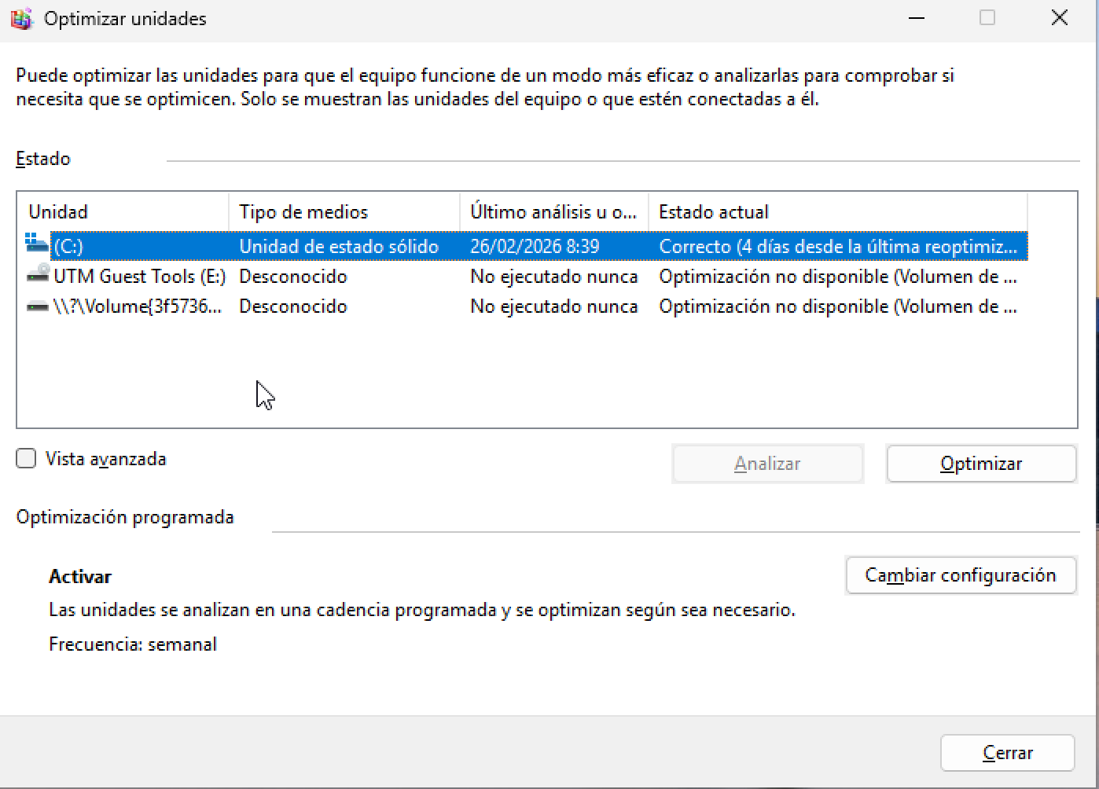The image size is (1099, 789).
Task: Sort by Tipo de medios column header
Action: [x=344, y=211]
